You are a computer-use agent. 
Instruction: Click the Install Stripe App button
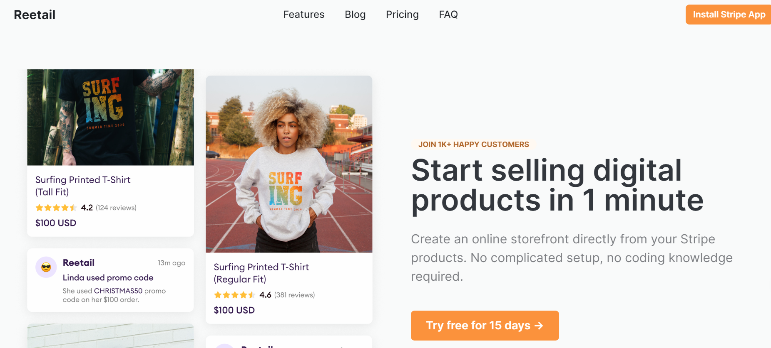tap(729, 15)
